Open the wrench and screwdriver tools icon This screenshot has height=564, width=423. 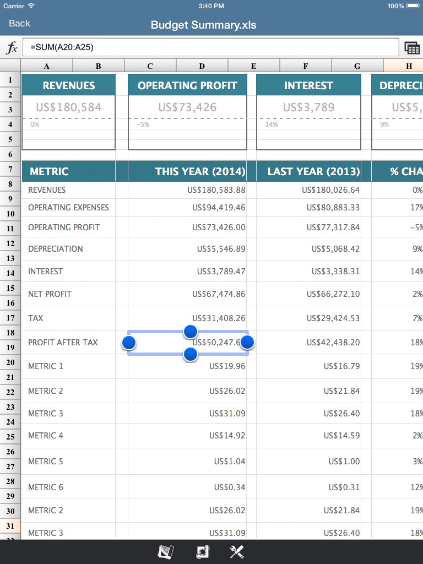coord(237,552)
